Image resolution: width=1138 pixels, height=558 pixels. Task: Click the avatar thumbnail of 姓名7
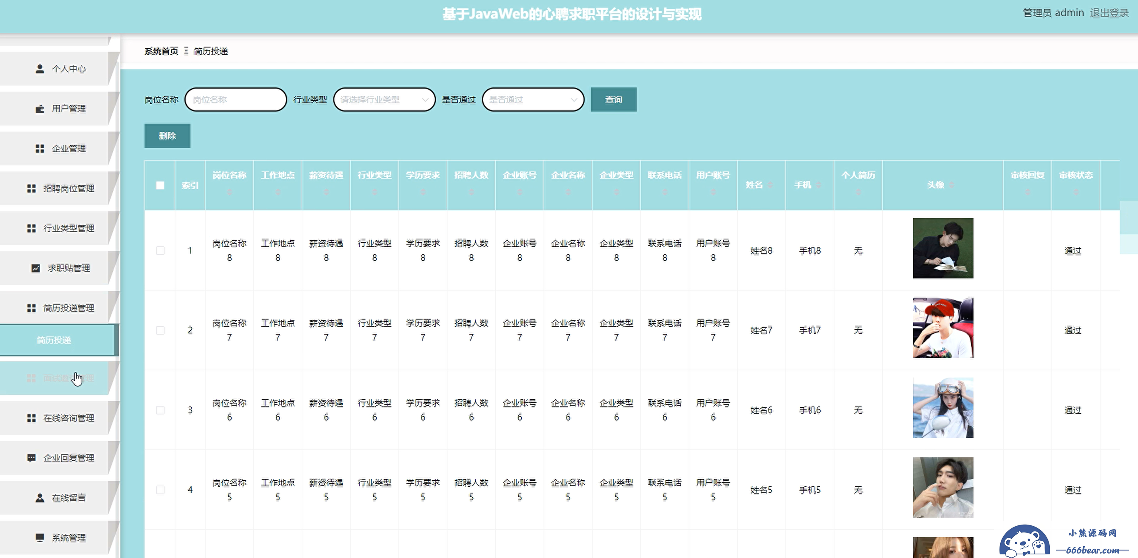click(943, 328)
